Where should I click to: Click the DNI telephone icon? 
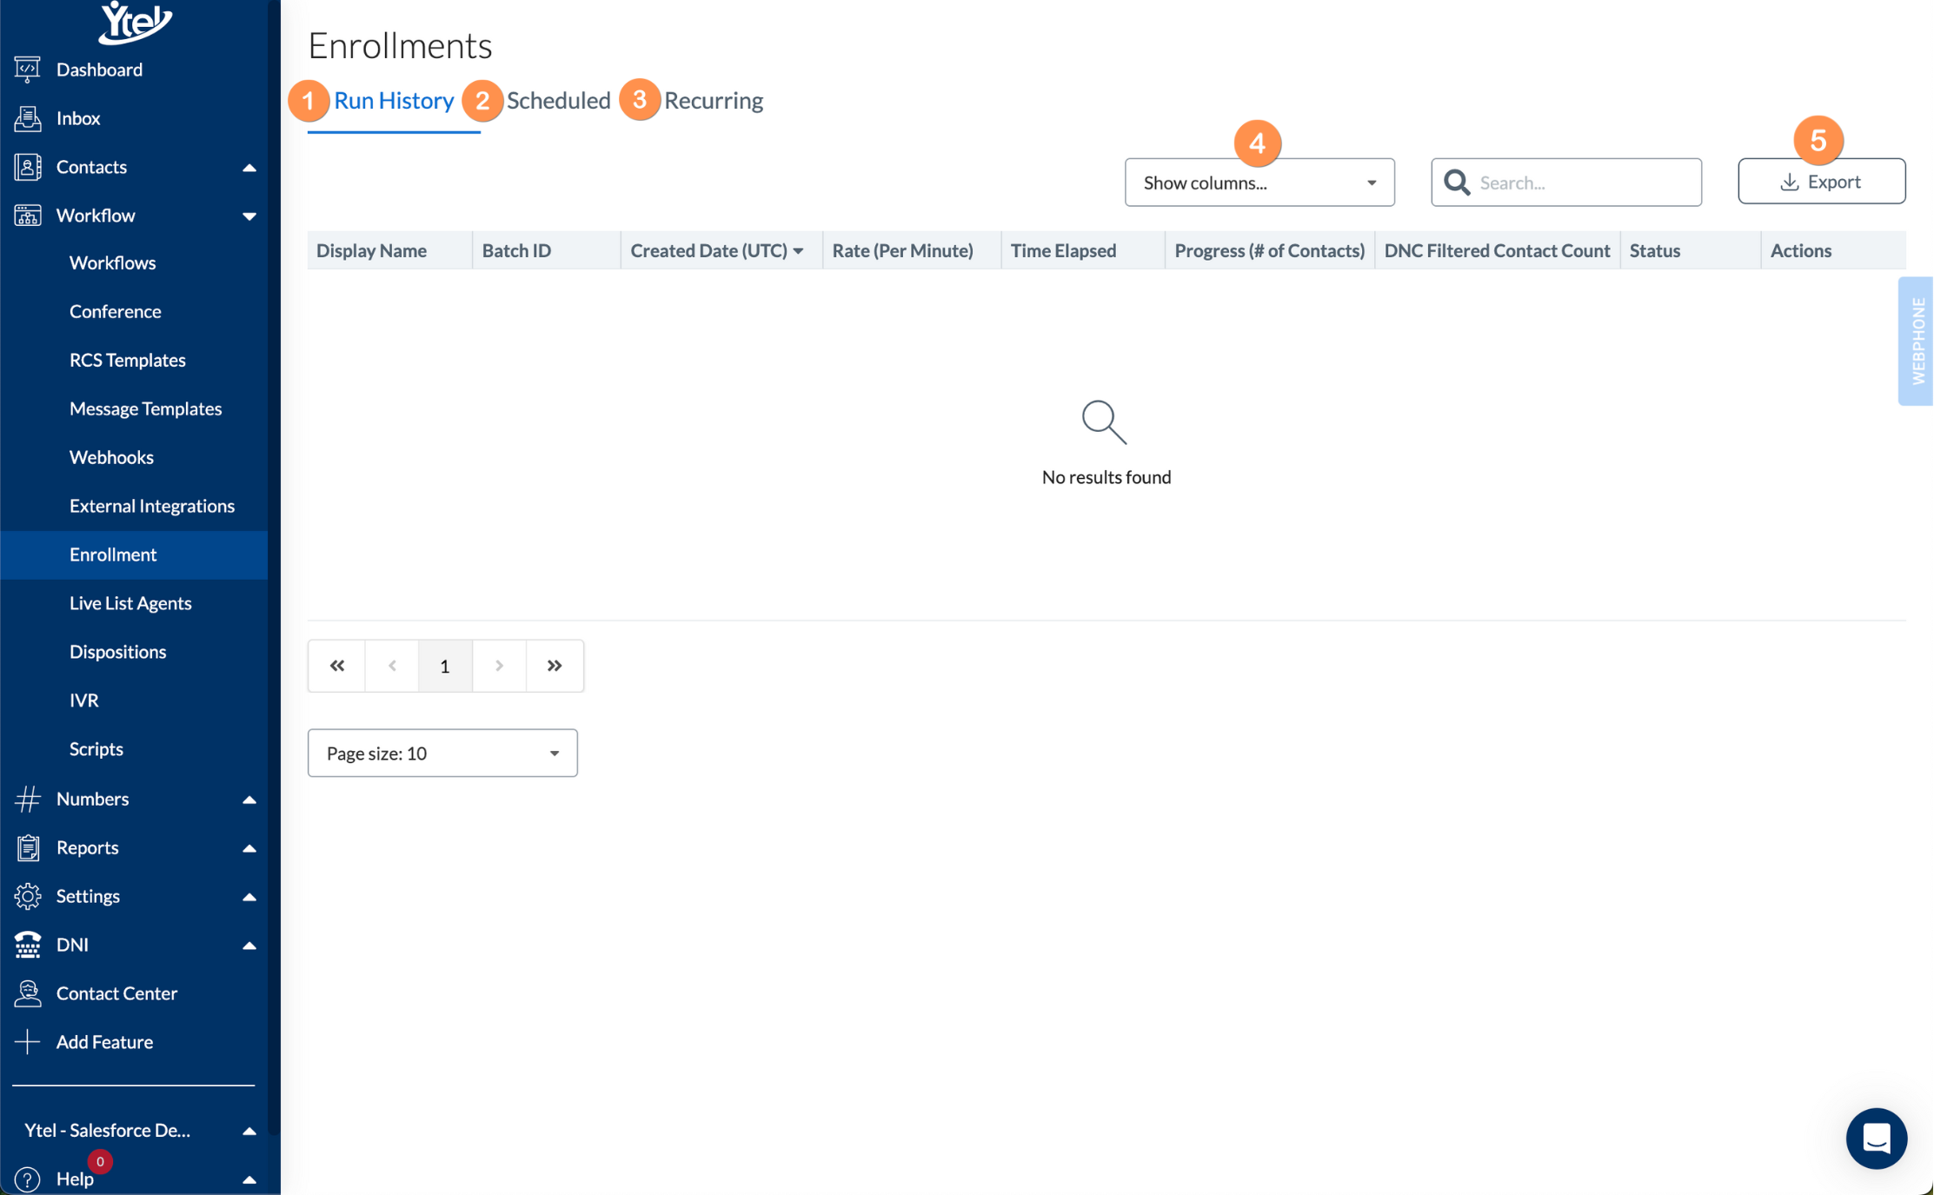pyautogui.click(x=27, y=945)
